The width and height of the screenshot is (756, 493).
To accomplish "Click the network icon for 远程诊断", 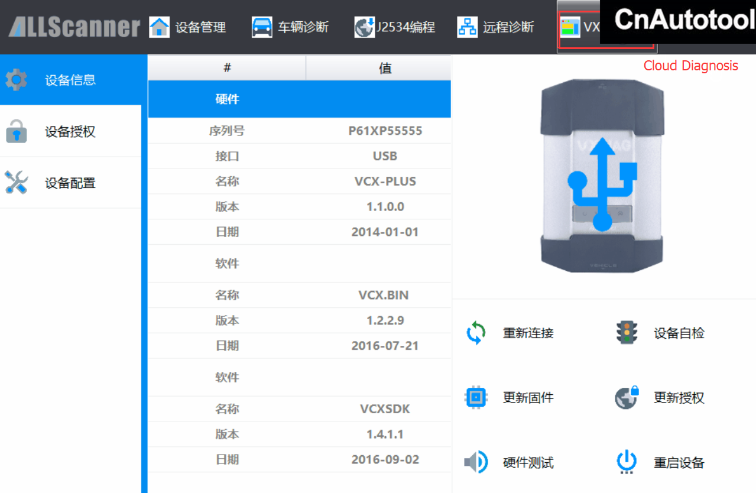I will point(468,27).
